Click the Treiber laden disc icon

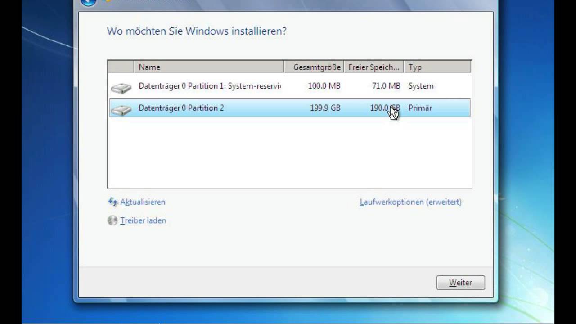(112, 220)
